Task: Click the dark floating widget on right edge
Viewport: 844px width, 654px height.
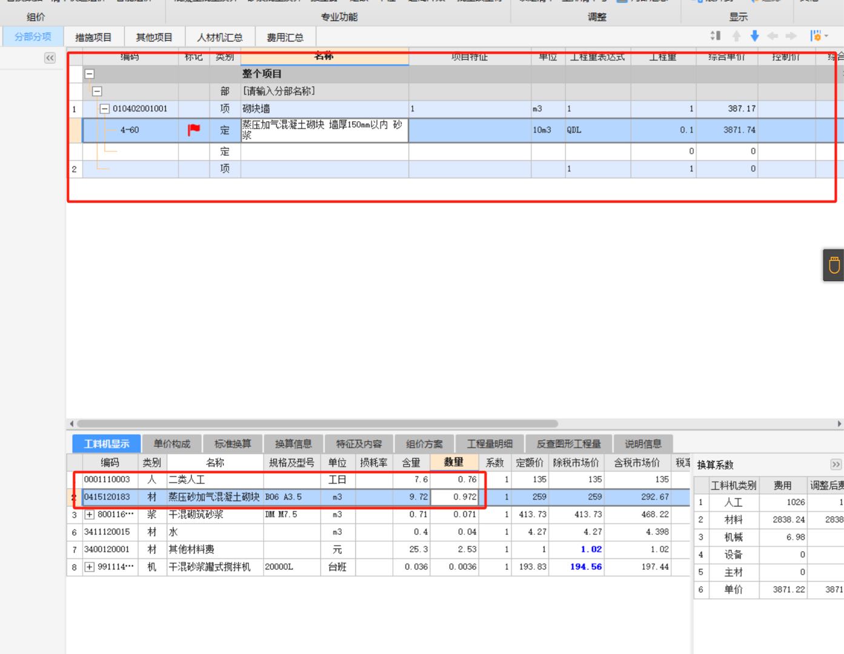Action: [834, 265]
